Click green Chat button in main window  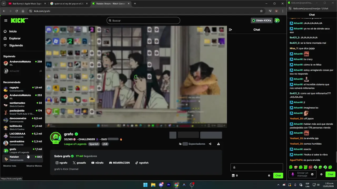click(x=278, y=176)
